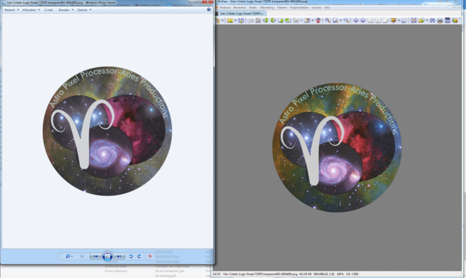Open the Filteren menu in XnView

(x=281, y=7)
